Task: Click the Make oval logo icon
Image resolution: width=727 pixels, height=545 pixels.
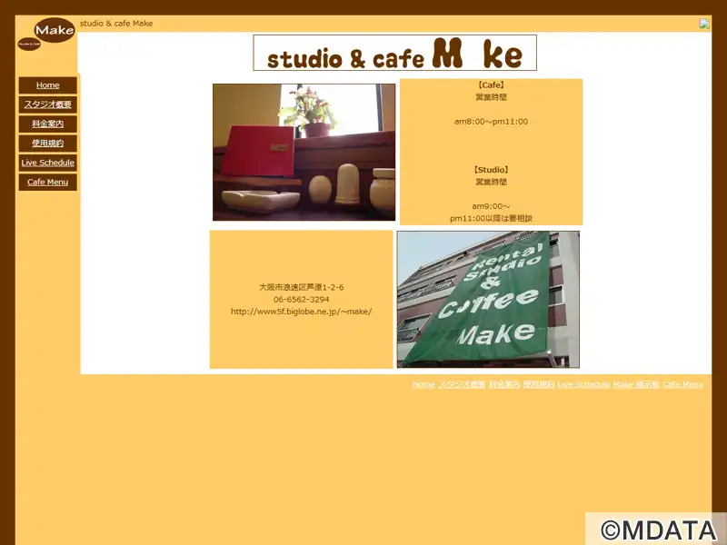Action: (55, 30)
